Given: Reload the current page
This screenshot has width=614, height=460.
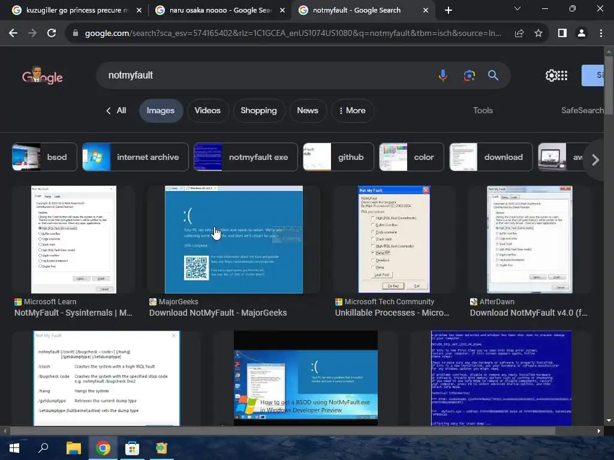Looking at the screenshot, I should tap(52, 34).
